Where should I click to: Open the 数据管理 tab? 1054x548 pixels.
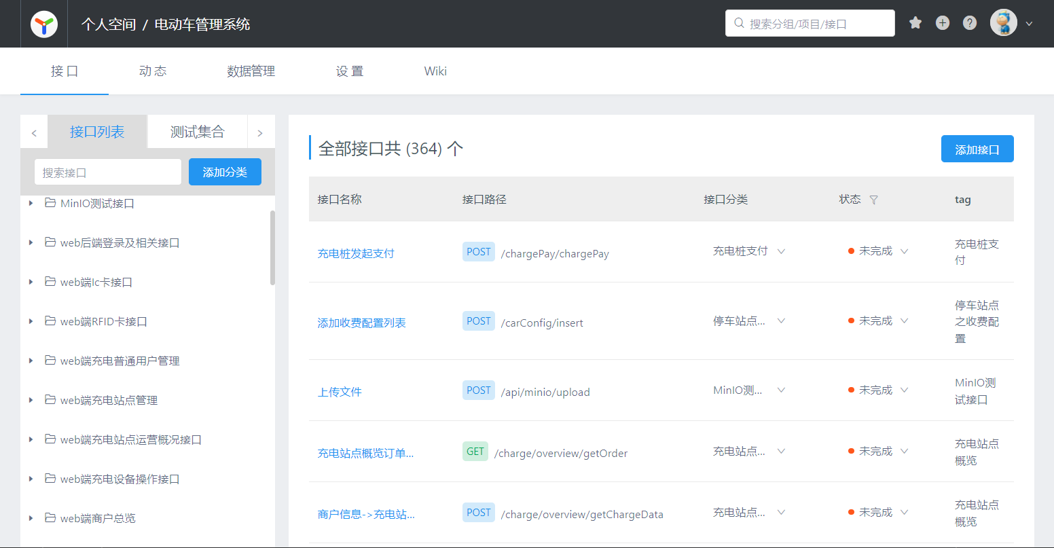click(251, 71)
